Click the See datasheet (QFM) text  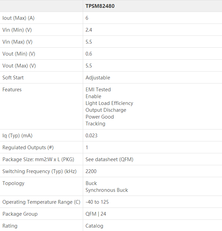tap(109, 159)
